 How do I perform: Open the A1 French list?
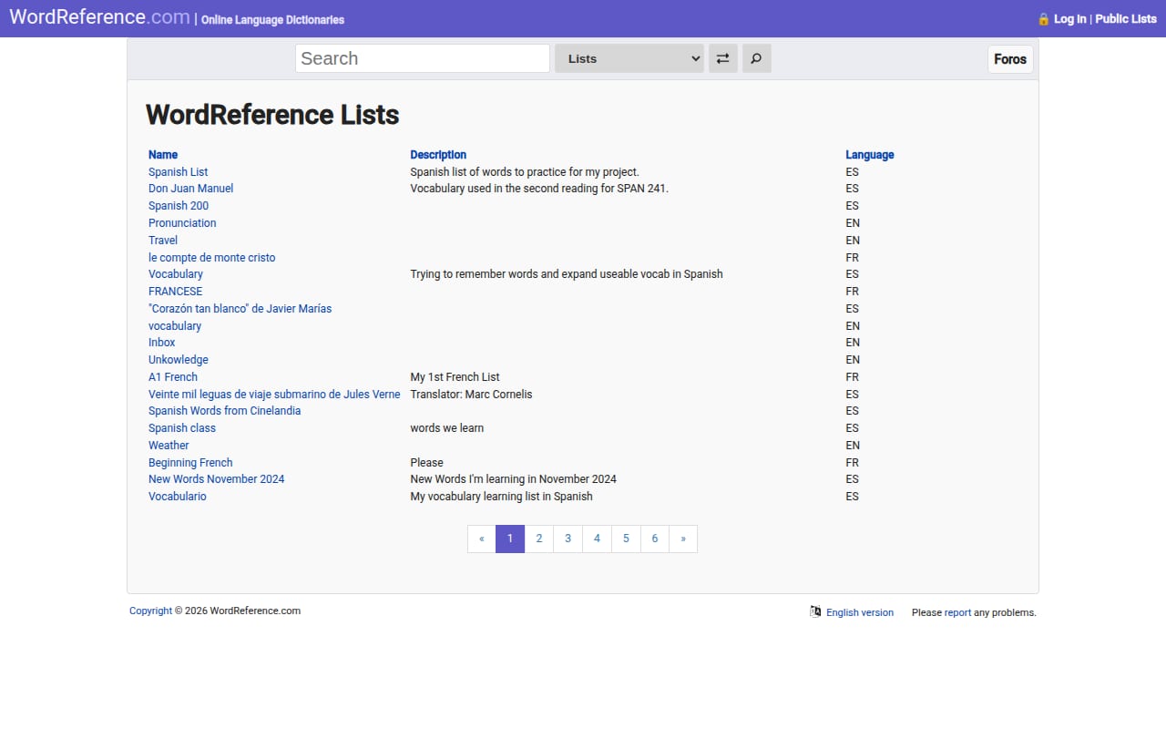tap(173, 377)
